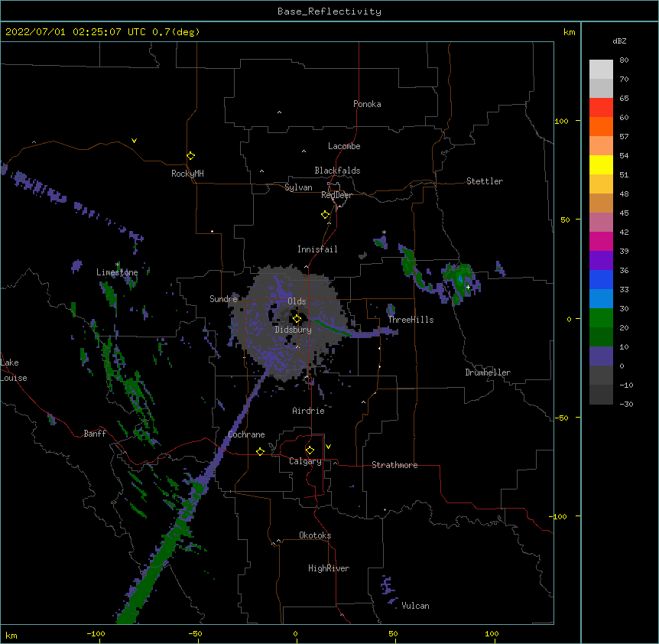Click the blue storm core near the white plus marker

coord(461,279)
